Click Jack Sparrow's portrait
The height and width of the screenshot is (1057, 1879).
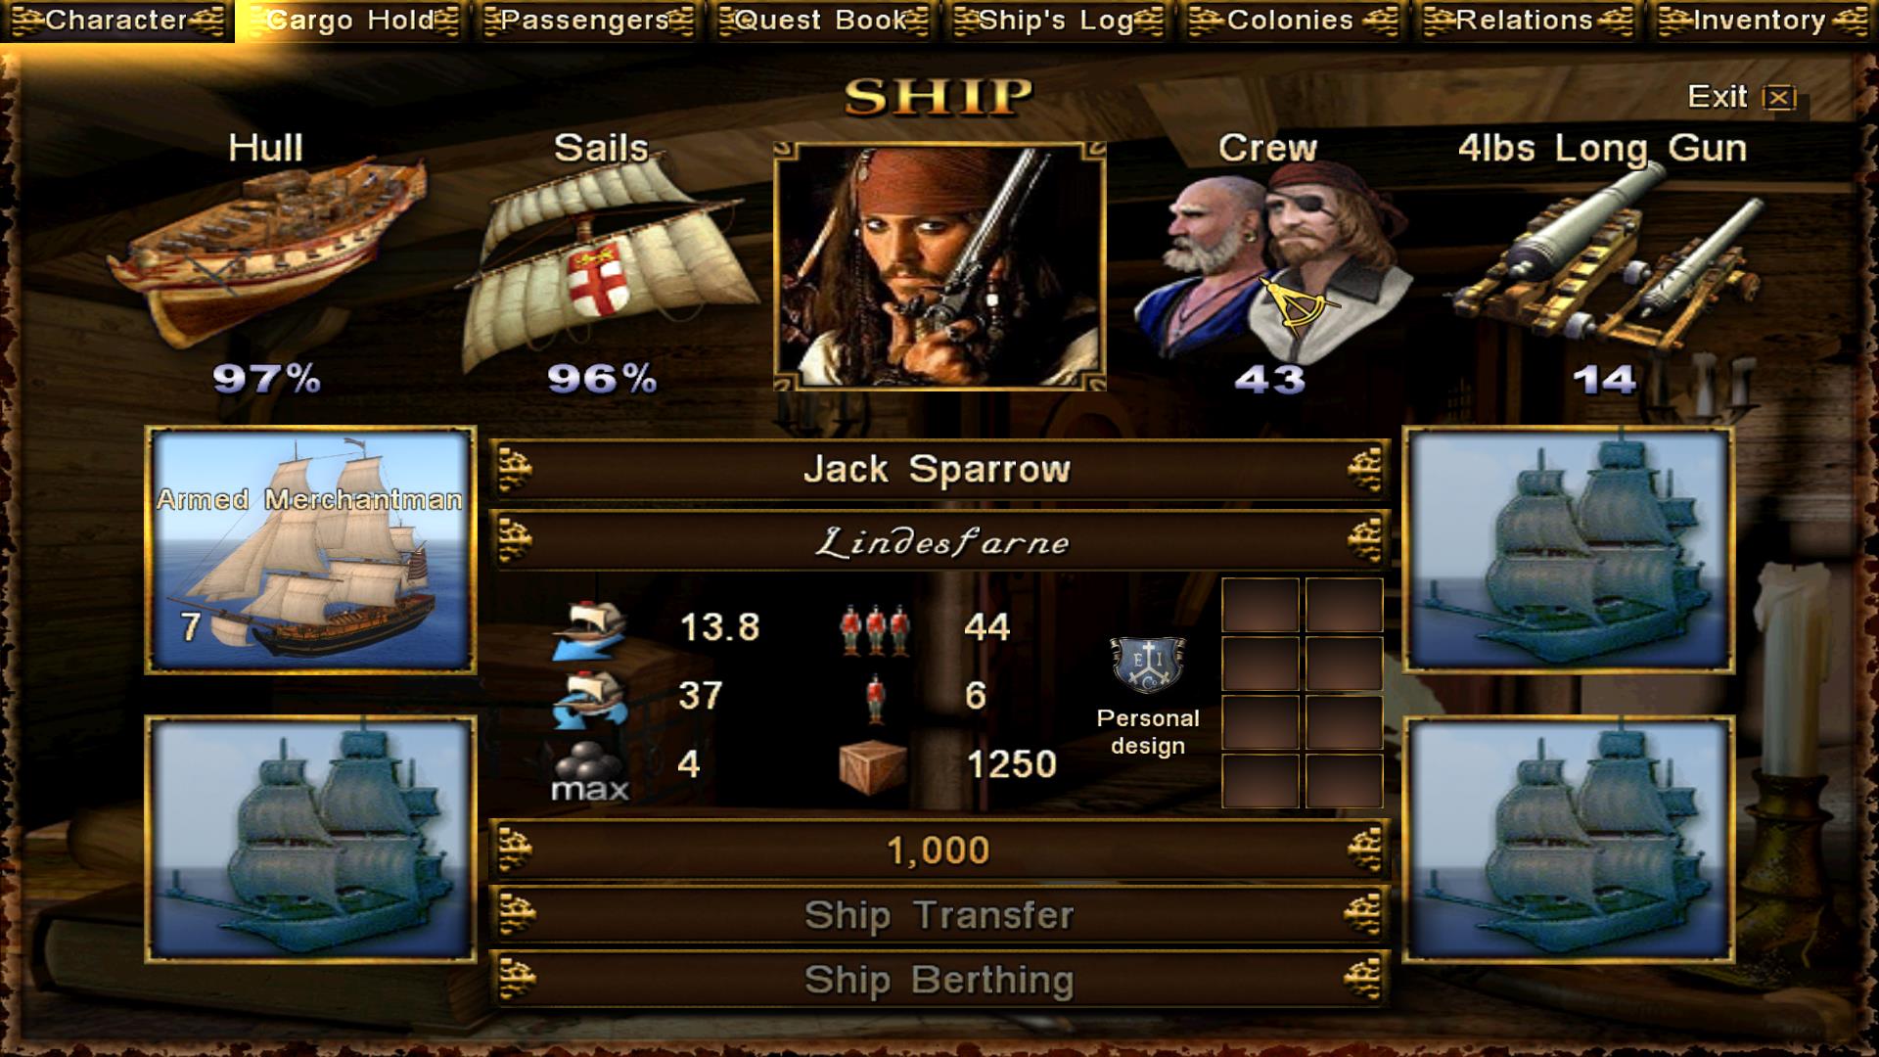939,266
